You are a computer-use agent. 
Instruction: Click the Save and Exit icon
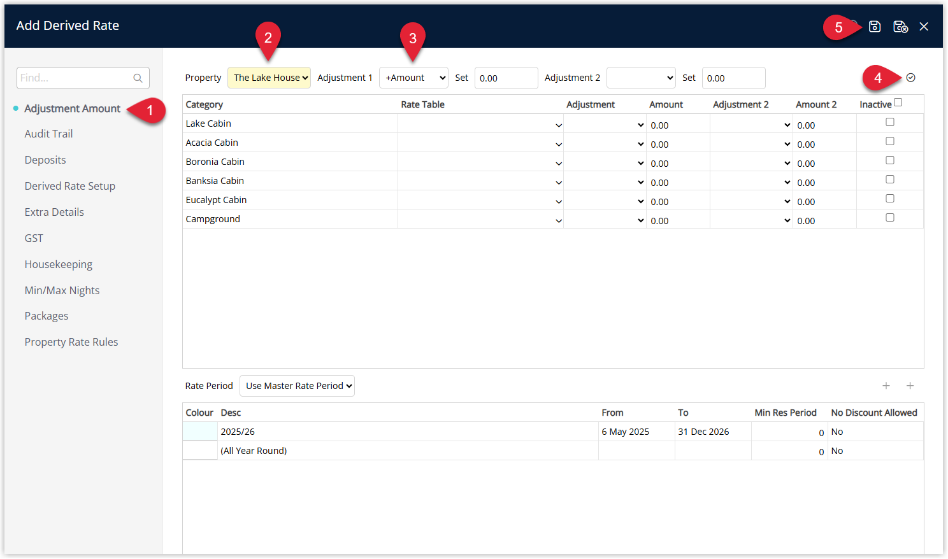click(x=900, y=26)
